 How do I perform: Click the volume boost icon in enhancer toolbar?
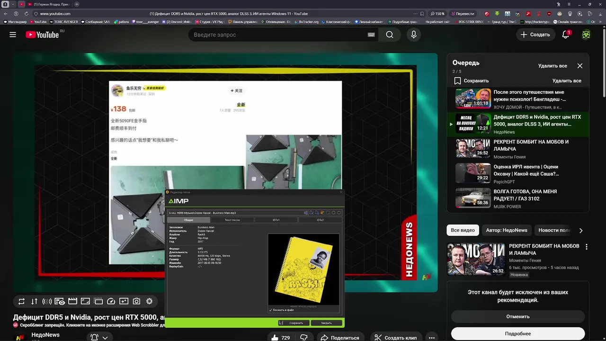(x=47, y=301)
